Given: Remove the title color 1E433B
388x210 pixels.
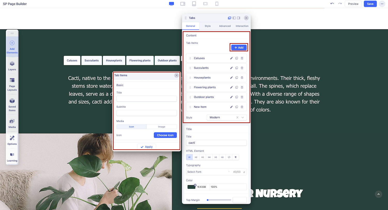Looking at the screenshot, I should pyautogui.click(x=195, y=185).
